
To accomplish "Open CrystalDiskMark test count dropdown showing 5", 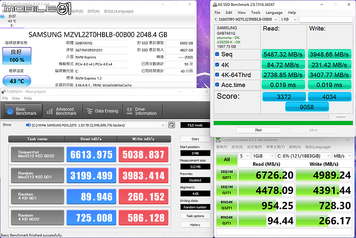I will pyautogui.click(x=244, y=156).
